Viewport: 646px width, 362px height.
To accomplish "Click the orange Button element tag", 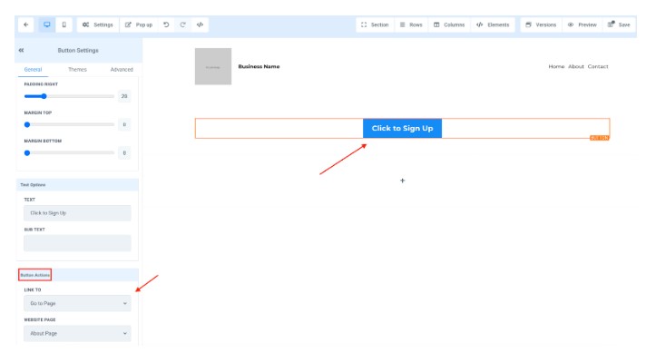I will coord(600,138).
